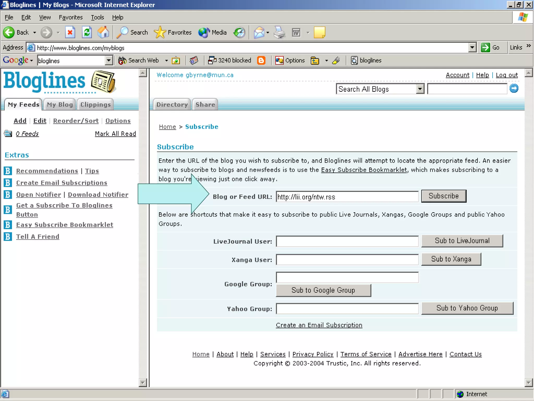Click the Stop loading red X icon

pyautogui.click(x=70, y=32)
